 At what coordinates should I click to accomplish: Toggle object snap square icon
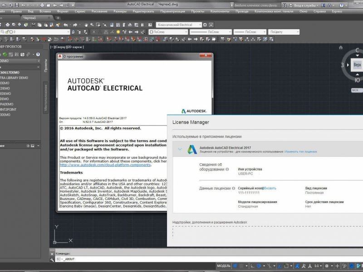[x=286, y=266]
